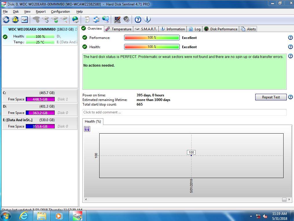Switch to the Information tab
This screenshot has width=294, height=221.
tap(173, 29)
